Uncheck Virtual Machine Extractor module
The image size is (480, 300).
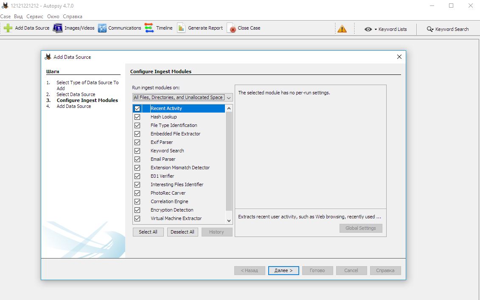(x=137, y=218)
